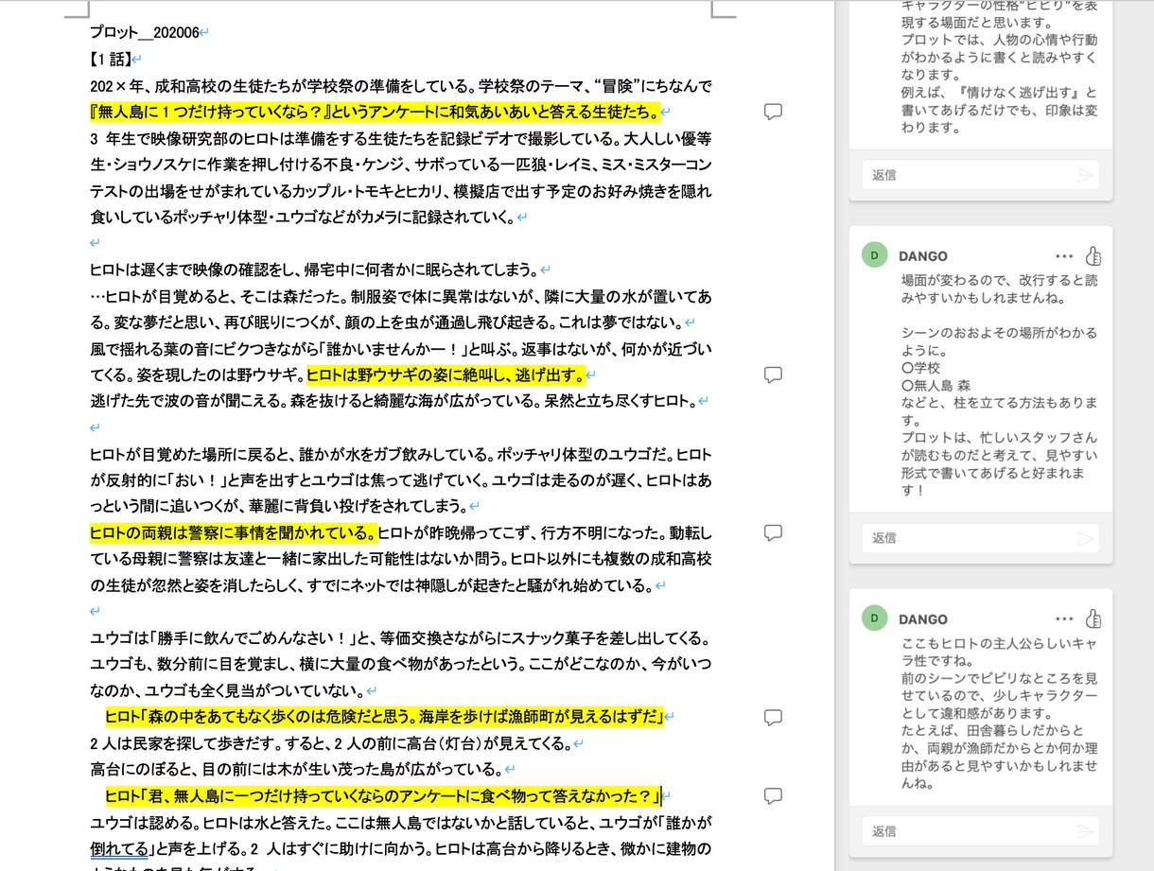This screenshot has height=871, width=1154.
Task: Click the 返信 field under the ビビリ comment
Action: point(980,175)
